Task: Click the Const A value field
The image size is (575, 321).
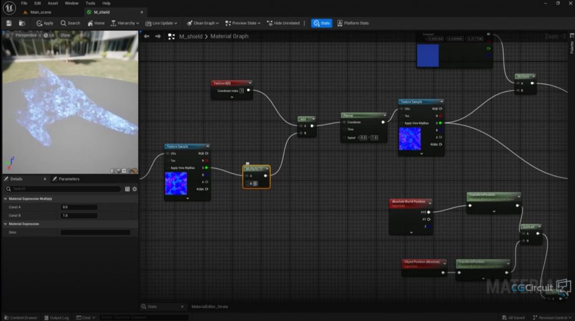Action: [79, 207]
